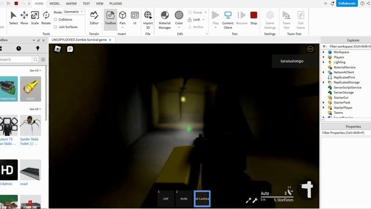371x209 pixels.
Task: Open the Mode Geometric dropdown
Action: 74,12
